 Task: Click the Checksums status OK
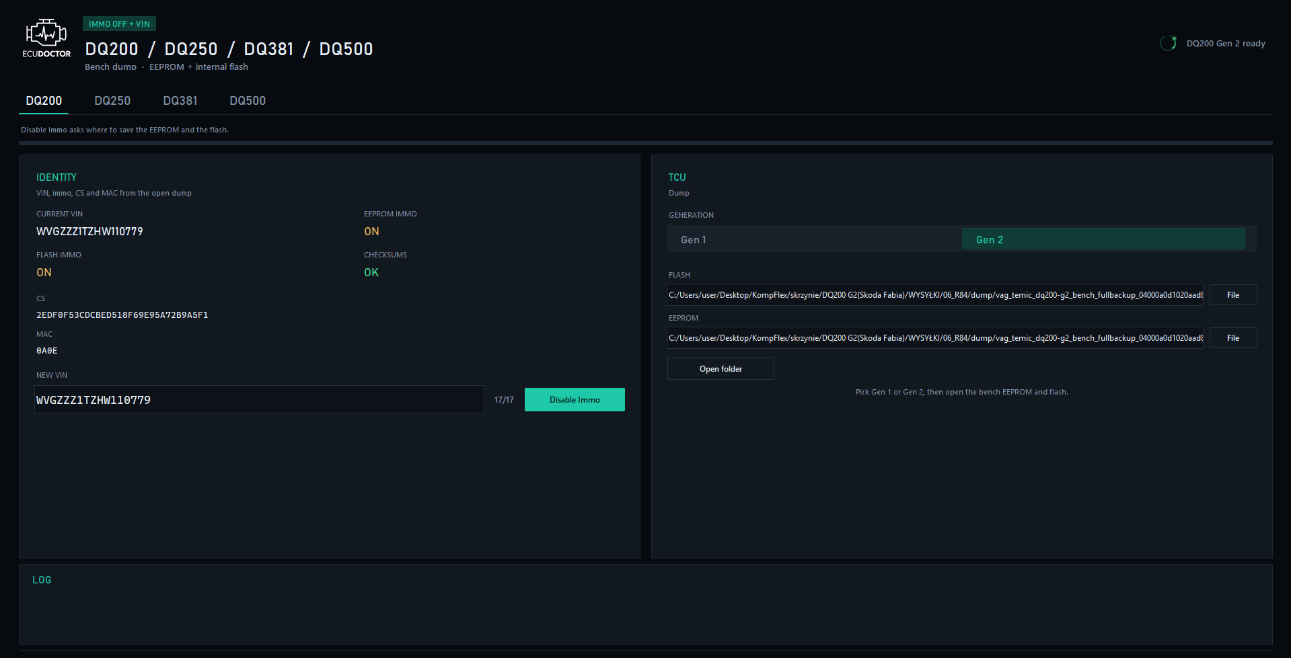tap(371, 273)
